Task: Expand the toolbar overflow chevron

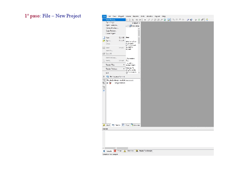Action: coord(145,20)
